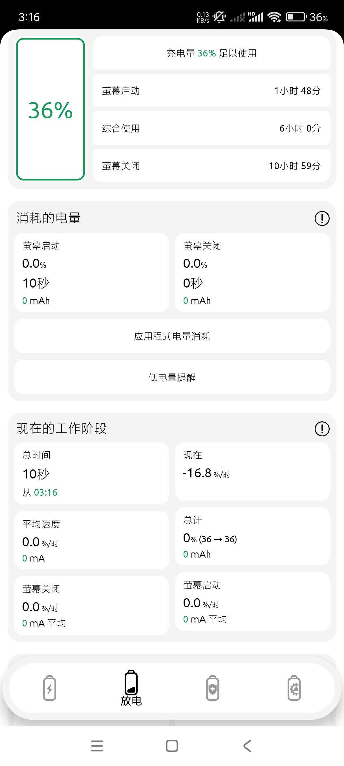Image resolution: width=344 pixels, height=766 pixels.
Task: Tap the 总时间 10秒 card
Action: (x=91, y=473)
